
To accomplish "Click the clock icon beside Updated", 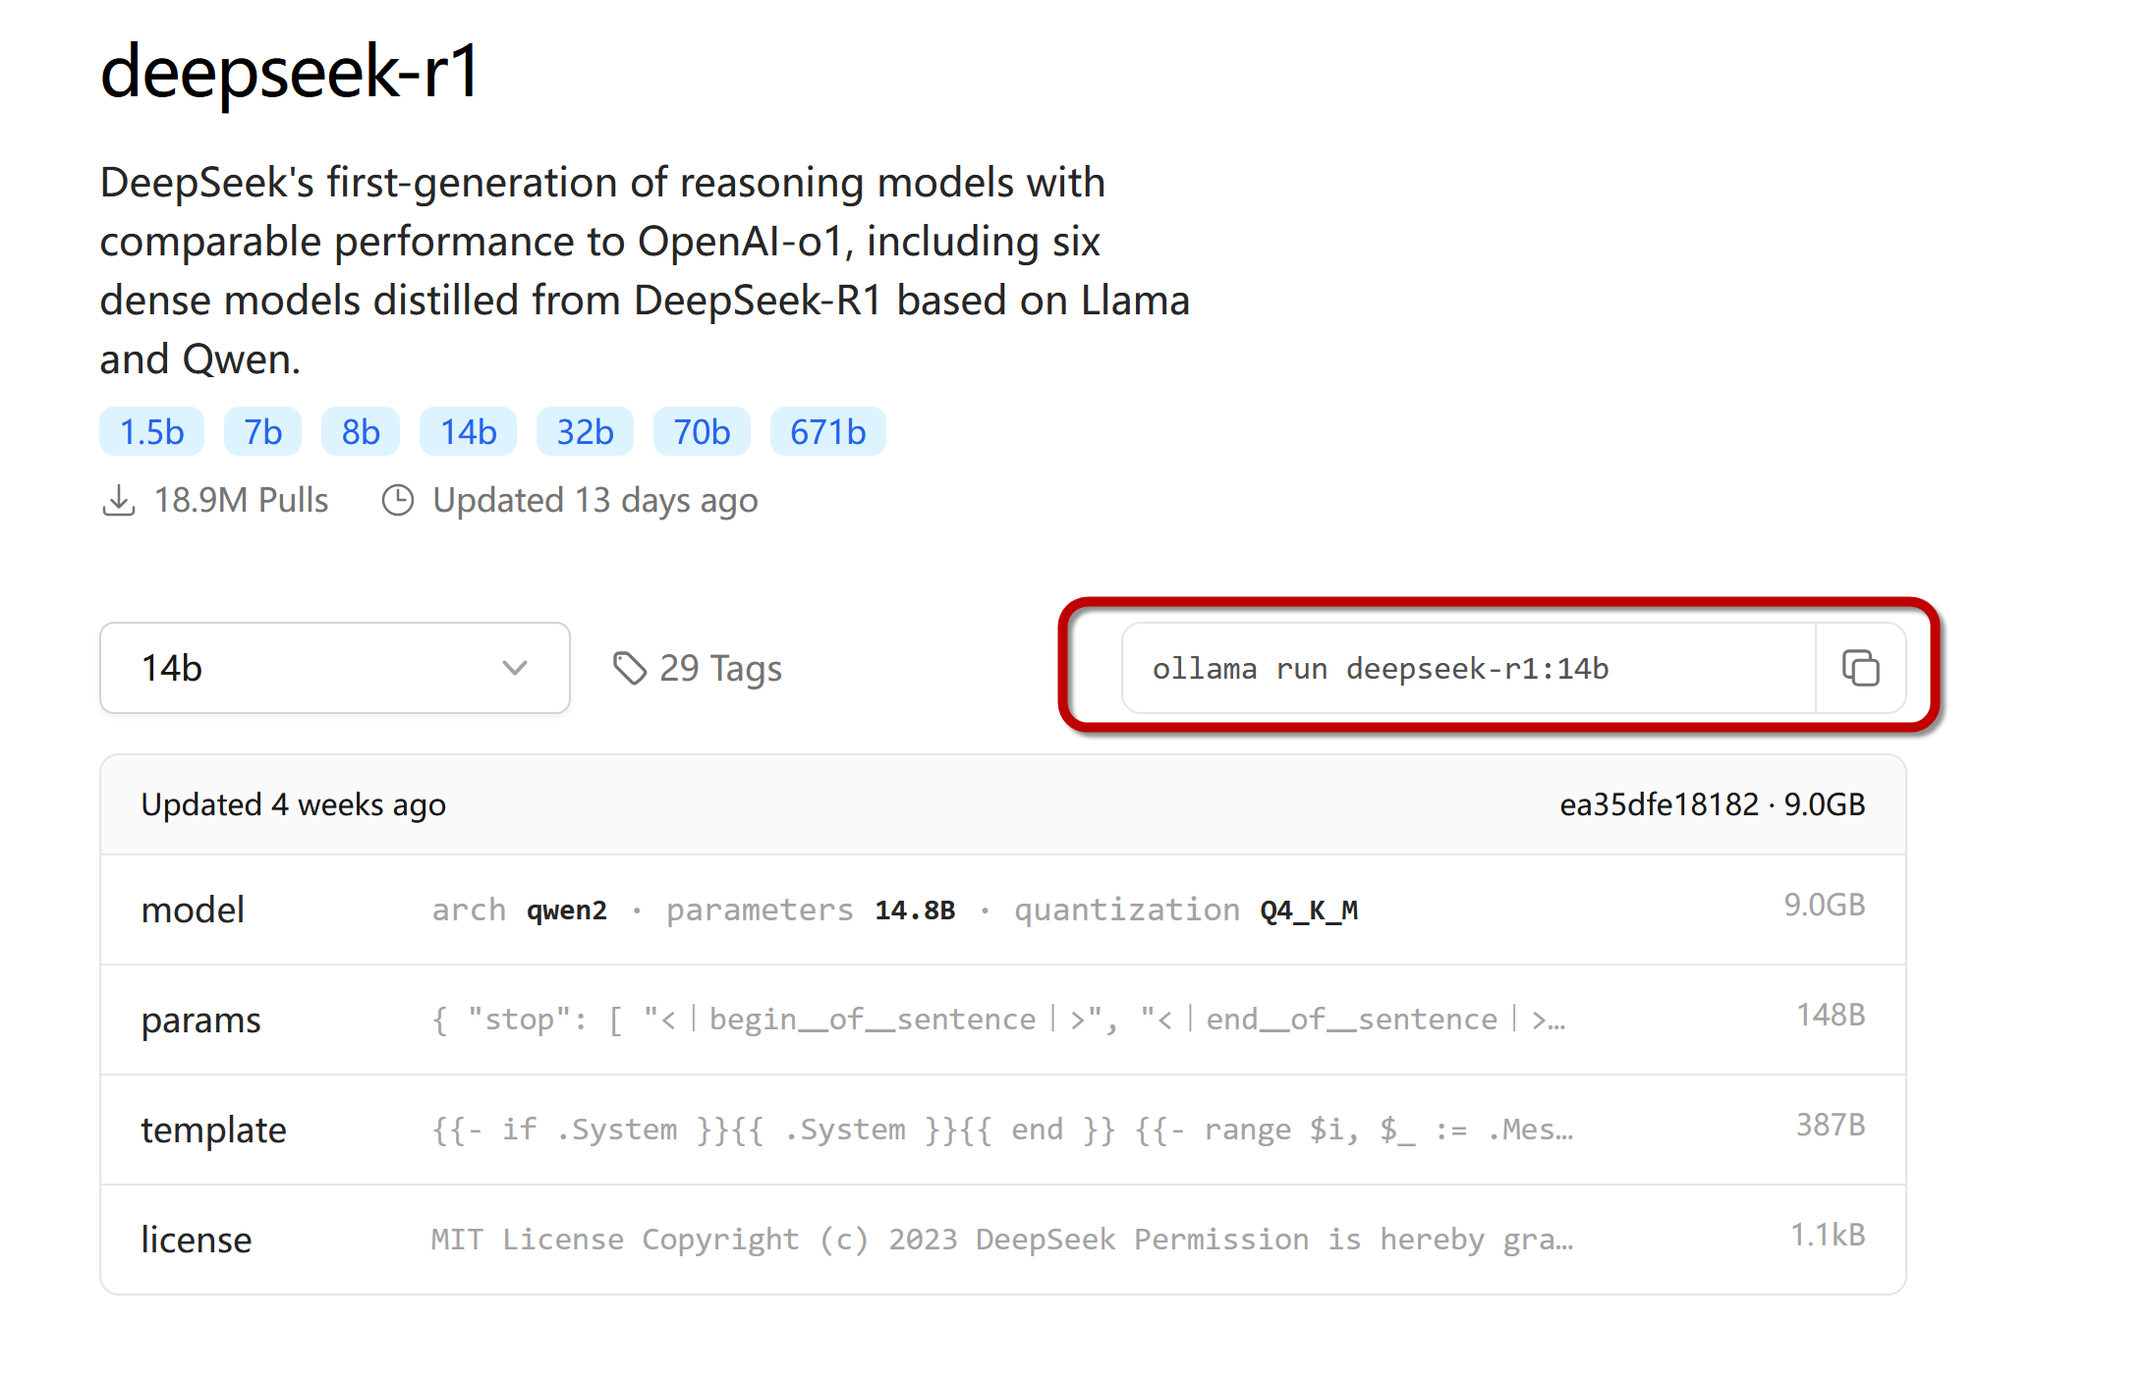I will [398, 500].
